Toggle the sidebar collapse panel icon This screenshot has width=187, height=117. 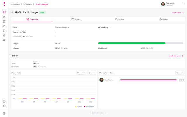pos(4,113)
